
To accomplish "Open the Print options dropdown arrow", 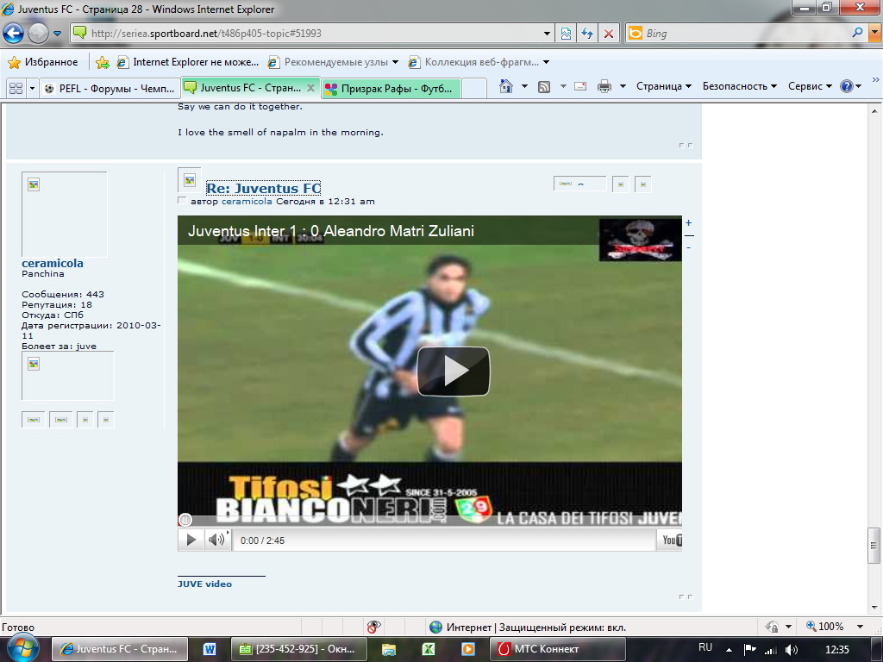I will tap(623, 86).
